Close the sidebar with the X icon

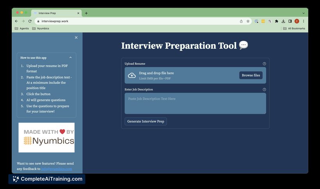76,38
